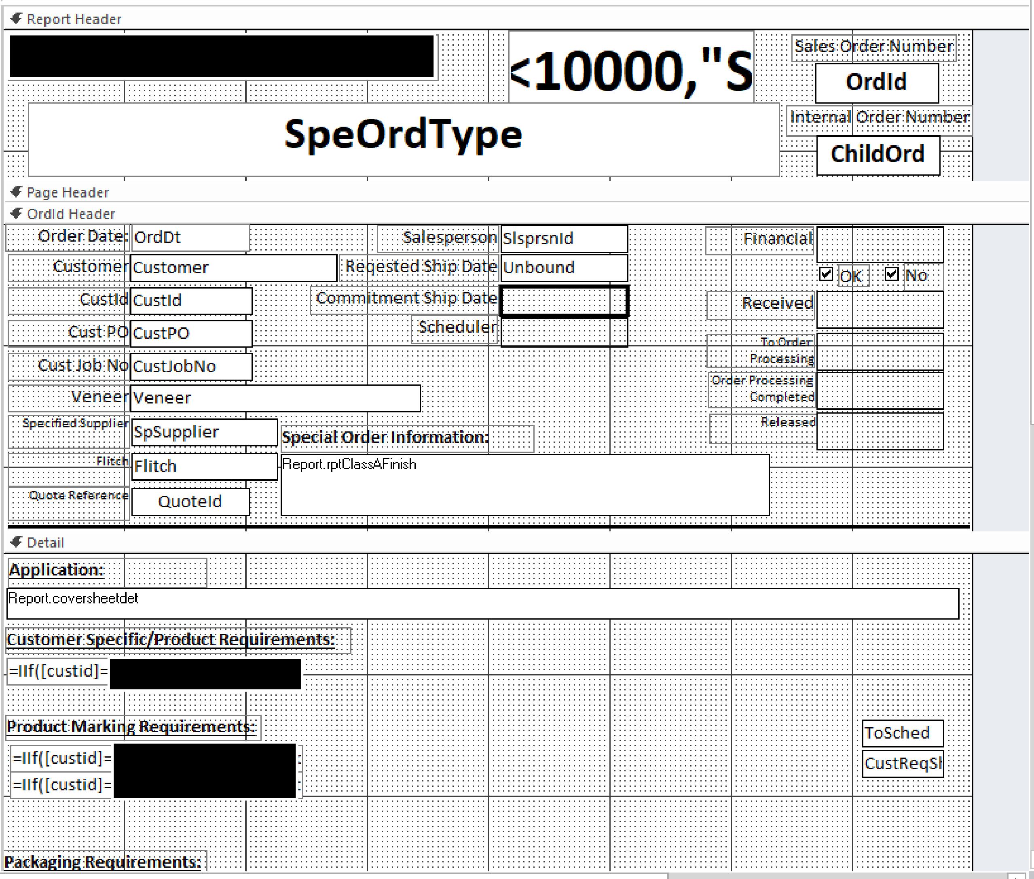Screen dimensions: 1034x879
Task: Click the OrdId Header section bar icon
Action: coord(16,213)
